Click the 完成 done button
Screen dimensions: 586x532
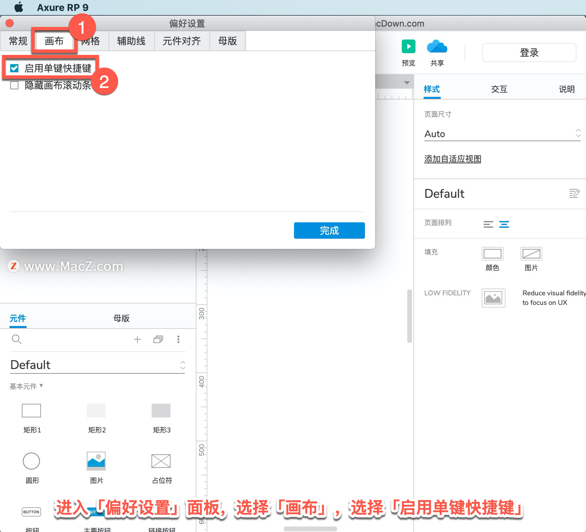click(329, 231)
